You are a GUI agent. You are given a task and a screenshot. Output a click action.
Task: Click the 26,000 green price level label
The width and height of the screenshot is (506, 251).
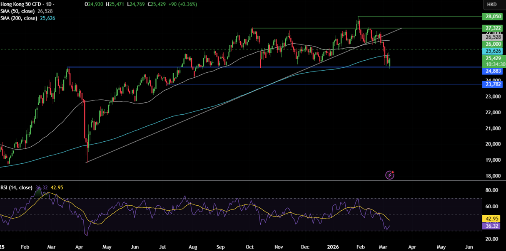click(x=493, y=44)
